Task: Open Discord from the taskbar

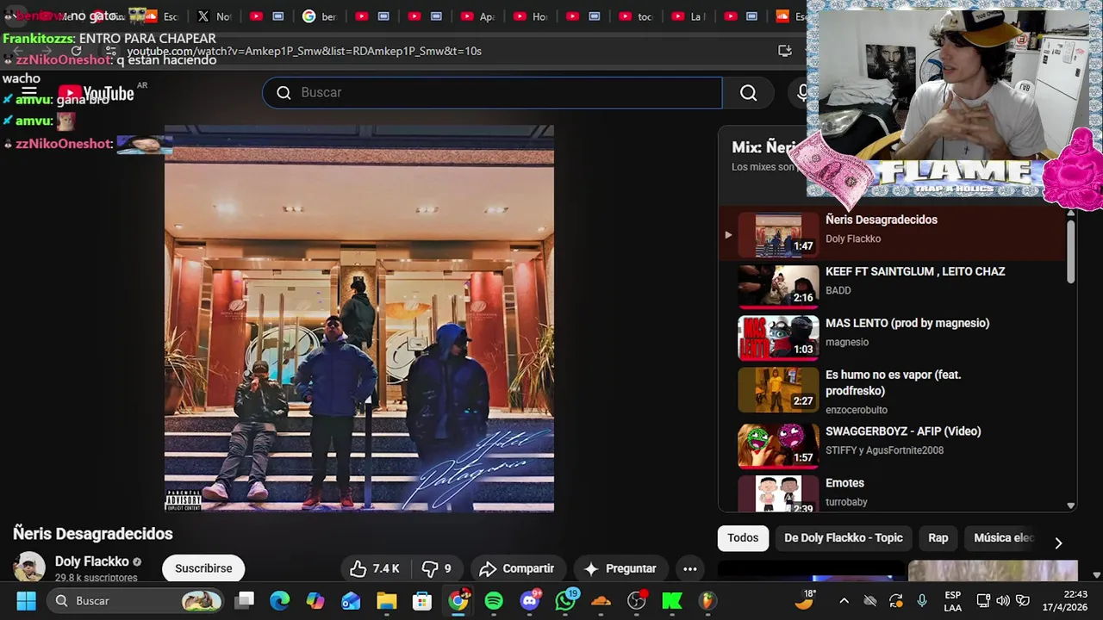Action: tap(530, 601)
